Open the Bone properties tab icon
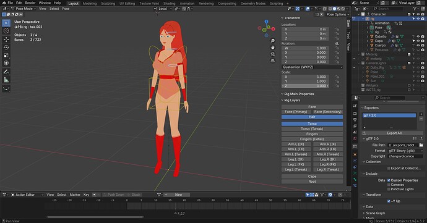Screen dimensions: 427x223 (355, 180)
